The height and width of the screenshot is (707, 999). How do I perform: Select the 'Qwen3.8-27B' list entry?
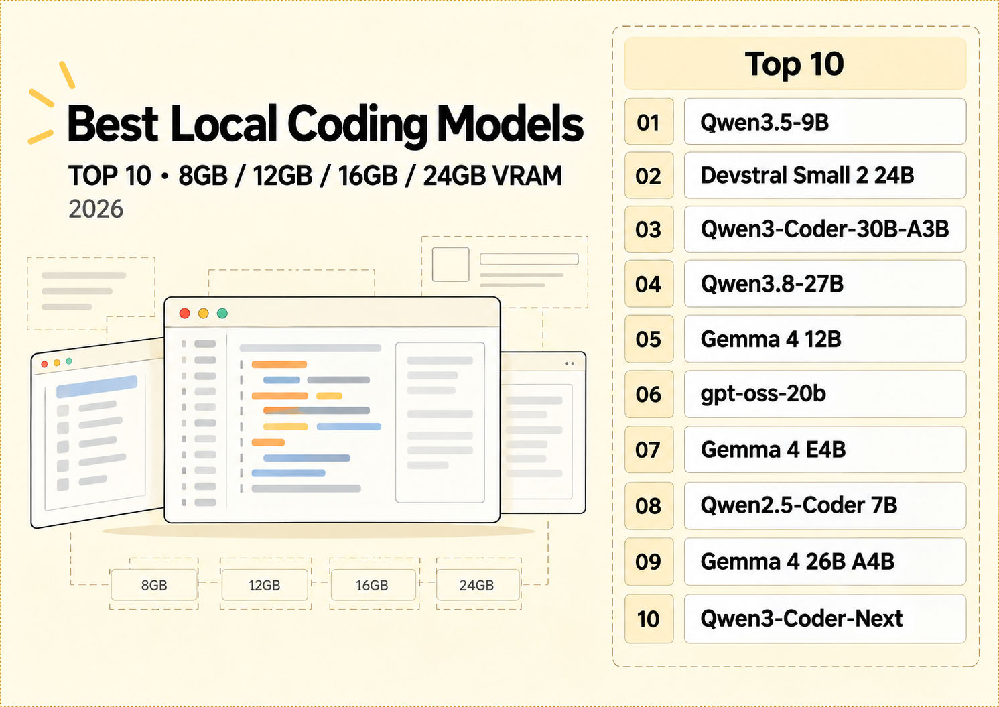click(x=825, y=284)
